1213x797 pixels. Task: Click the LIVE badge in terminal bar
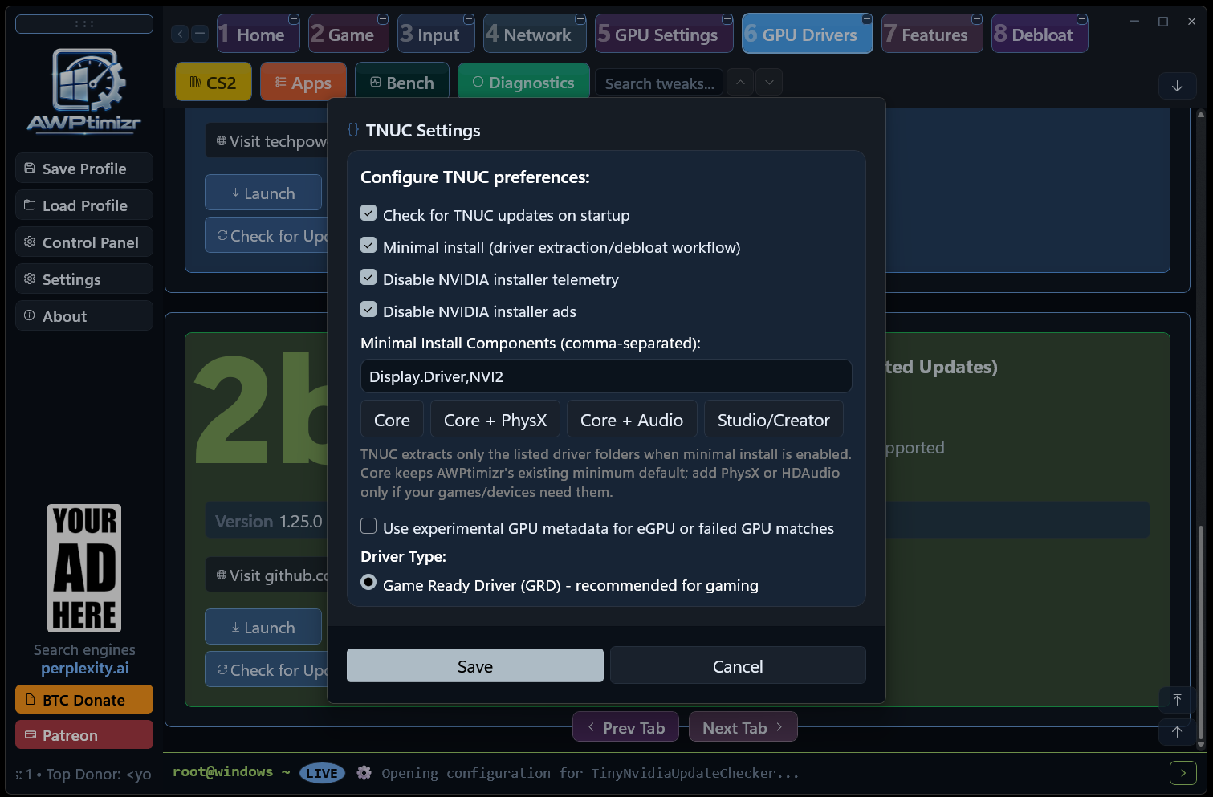(x=322, y=773)
